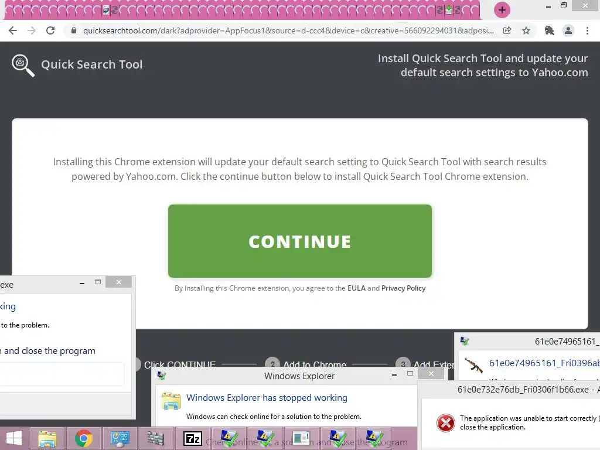600x450 pixels.
Task: Share this page using the share icon
Action: pos(507,30)
